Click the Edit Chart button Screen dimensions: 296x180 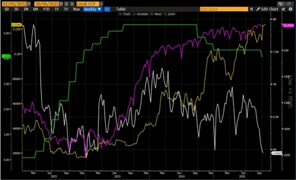(x=267, y=9)
